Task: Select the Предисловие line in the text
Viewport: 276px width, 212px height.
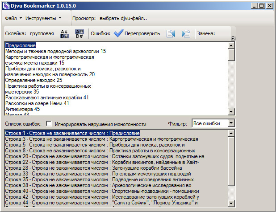Action: [21, 45]
